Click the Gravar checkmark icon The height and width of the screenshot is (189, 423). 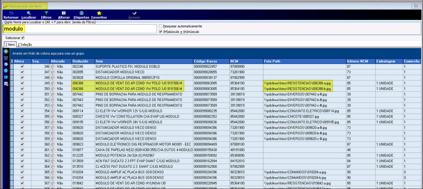pyautogui.click(x=134, y=13)
